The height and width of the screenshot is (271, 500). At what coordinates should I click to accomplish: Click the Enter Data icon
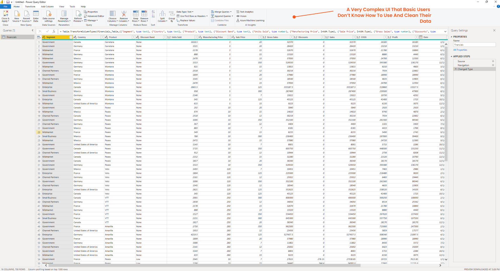tap(36, 14)
